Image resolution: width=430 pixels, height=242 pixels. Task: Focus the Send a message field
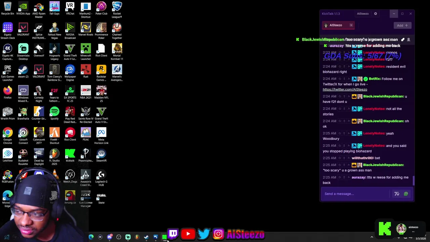355,194
